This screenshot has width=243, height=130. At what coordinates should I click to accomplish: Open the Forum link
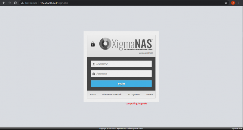93,94
